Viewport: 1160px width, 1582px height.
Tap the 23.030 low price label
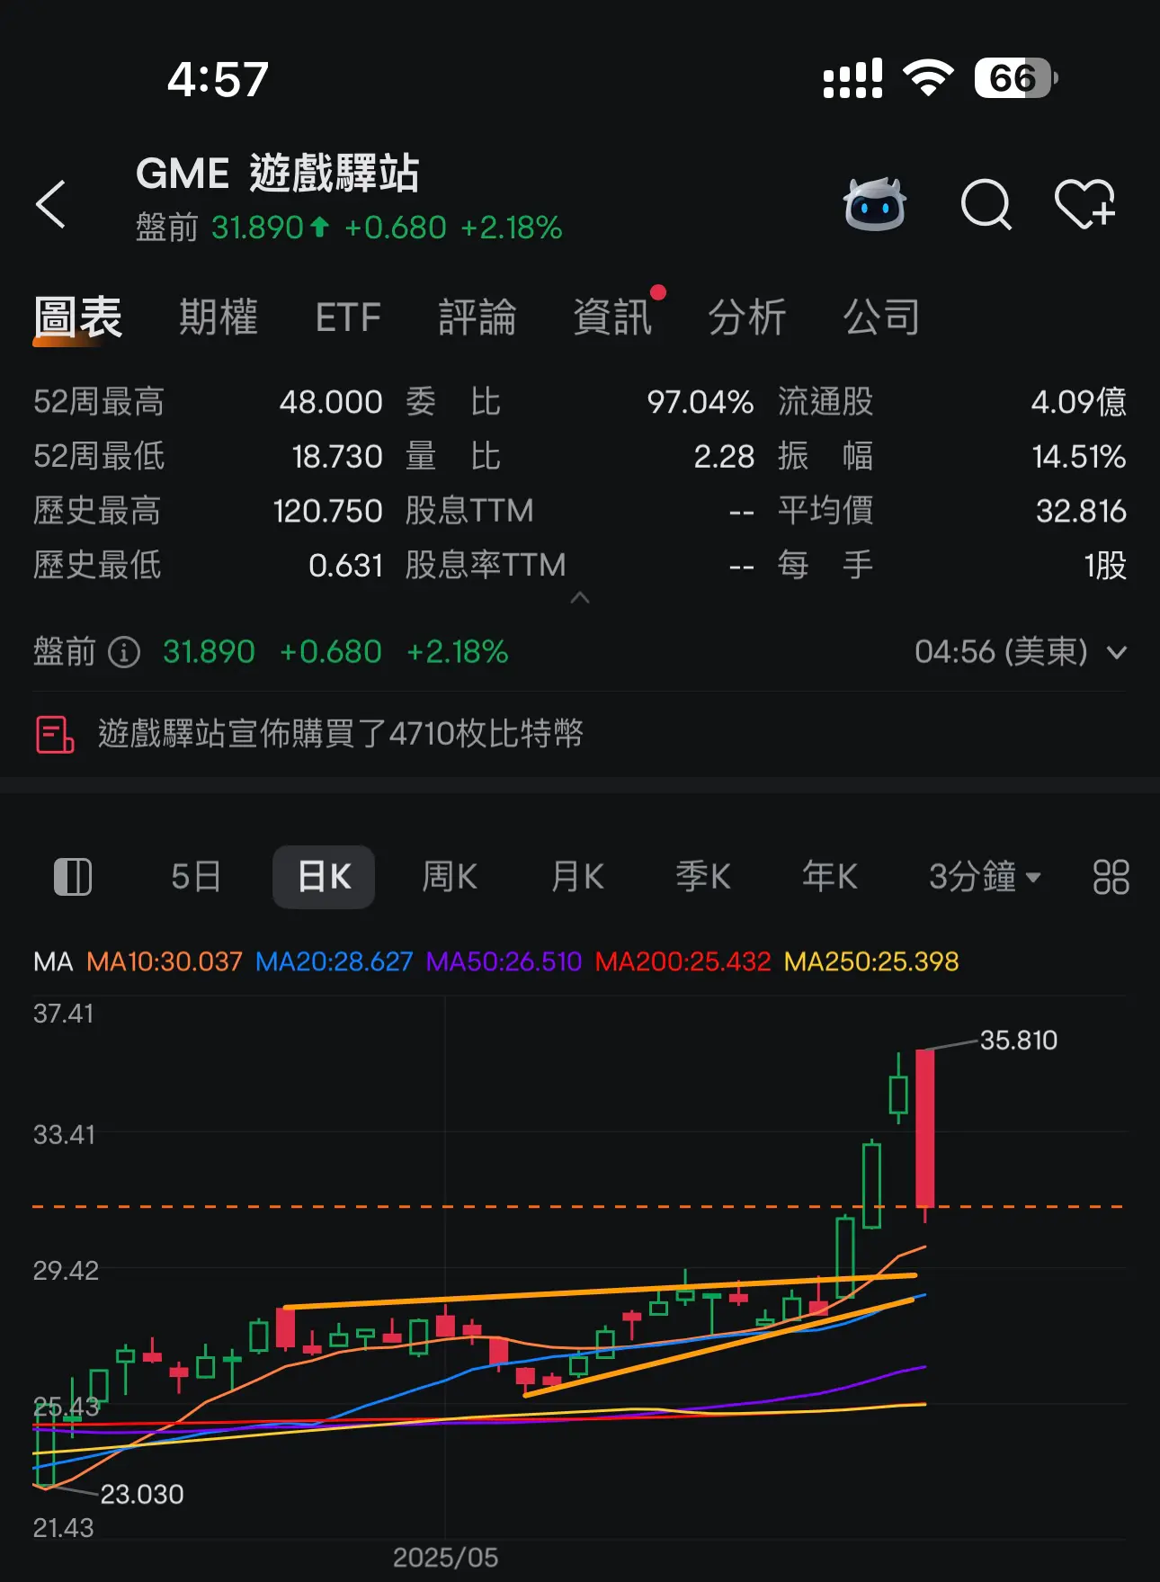pyautogui.click(x=142, y=1495)
